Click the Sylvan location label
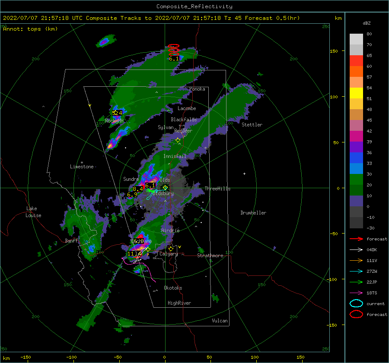 pyautogui.click(x=166, y=127)
